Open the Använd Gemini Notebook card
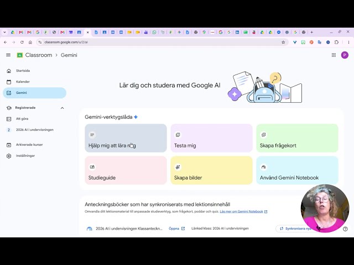The image size is (354, 265). 297,171
